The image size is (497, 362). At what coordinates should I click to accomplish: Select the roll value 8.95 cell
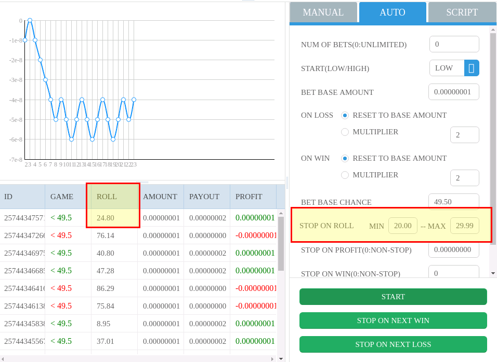(x=114, y=324)
